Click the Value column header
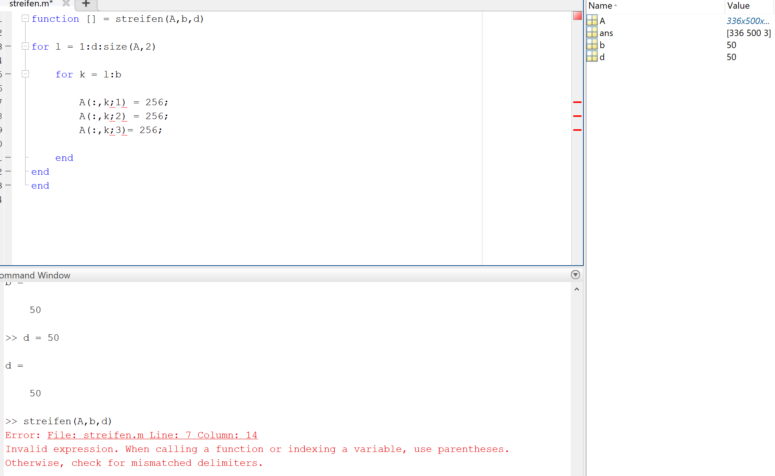The height and width of the screenshot is (476, 775). (x=738, y=6)
